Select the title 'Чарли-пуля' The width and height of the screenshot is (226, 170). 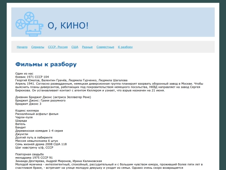pyautogui.click(x=24, y=117)
